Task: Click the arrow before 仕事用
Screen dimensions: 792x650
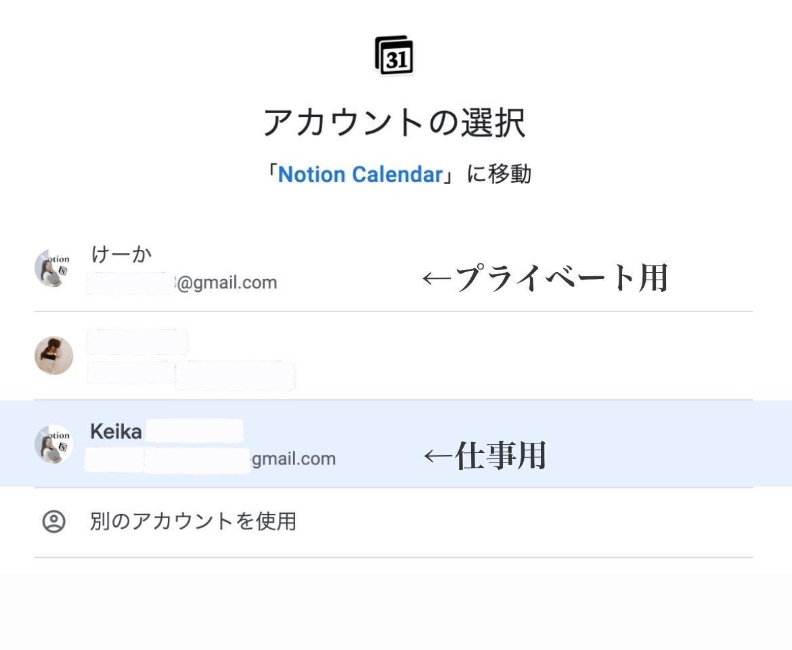Action: click(438, 456)
